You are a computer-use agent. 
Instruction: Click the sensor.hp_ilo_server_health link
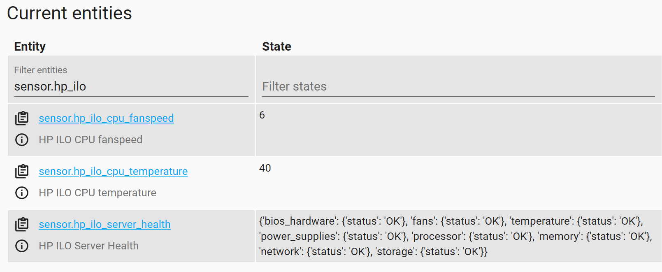105,224
